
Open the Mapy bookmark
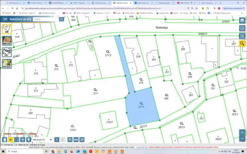[202, 13]
